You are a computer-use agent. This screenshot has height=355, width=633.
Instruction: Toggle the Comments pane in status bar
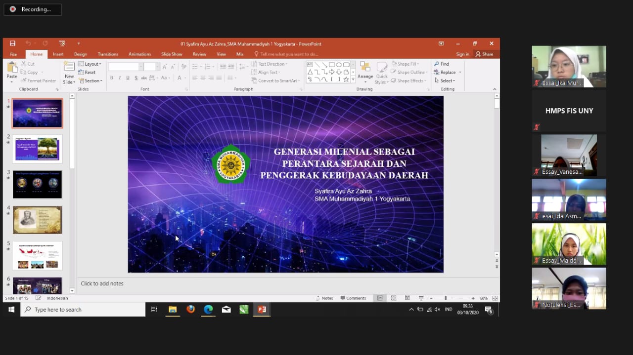point(353,298)
